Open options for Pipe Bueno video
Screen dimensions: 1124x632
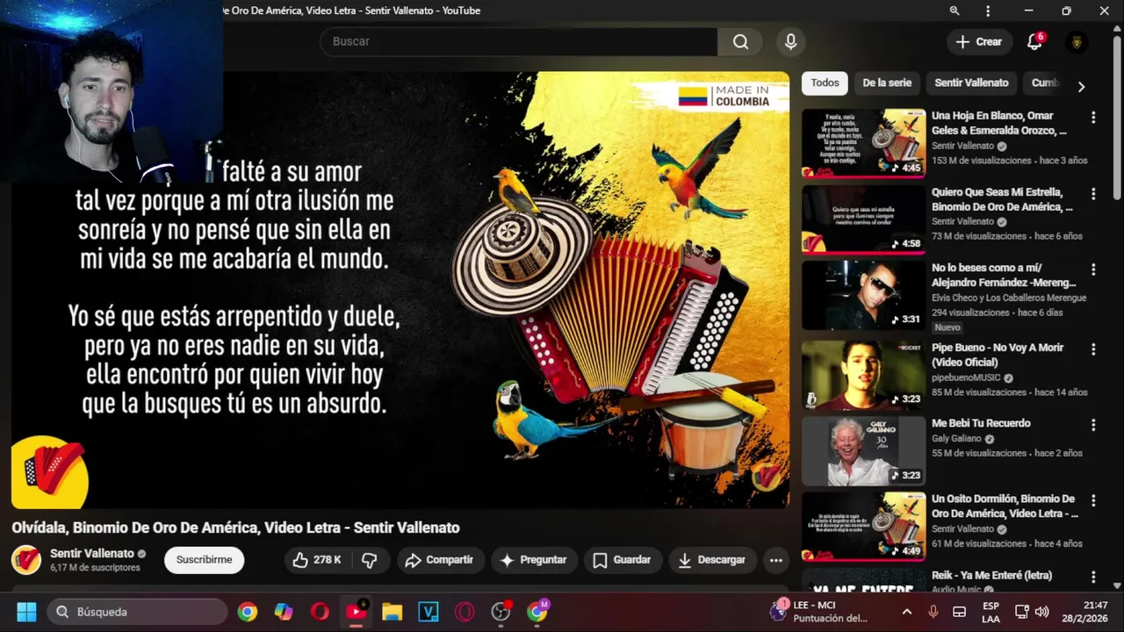pos(1093,349)
